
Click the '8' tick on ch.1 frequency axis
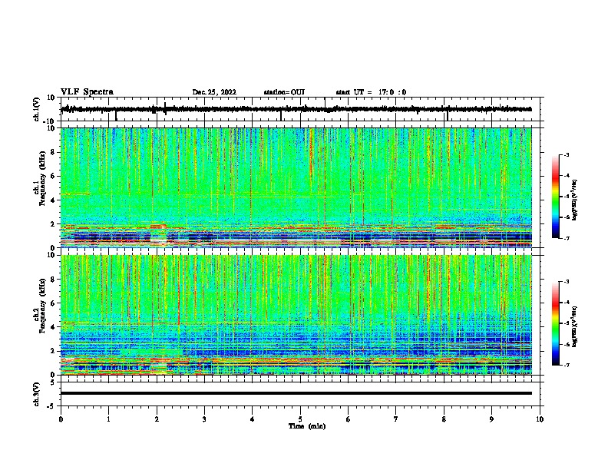coord(54,152)
